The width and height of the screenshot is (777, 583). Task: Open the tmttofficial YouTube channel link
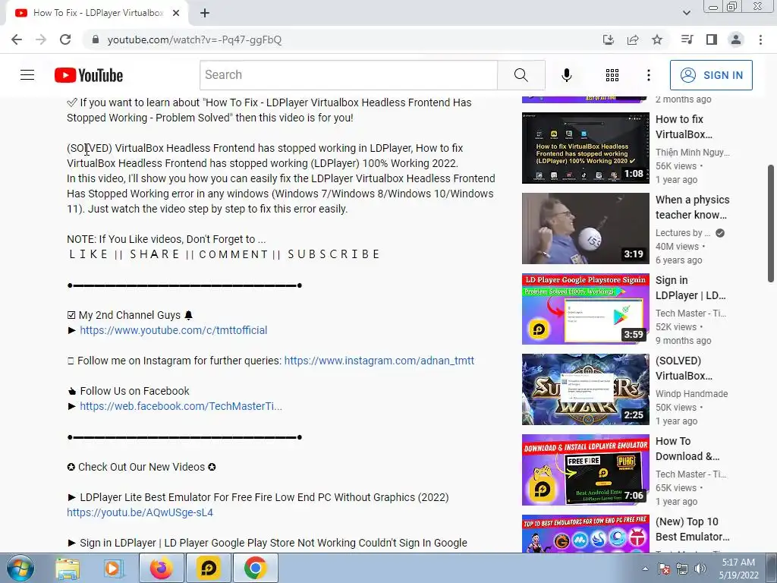[174, 330]
